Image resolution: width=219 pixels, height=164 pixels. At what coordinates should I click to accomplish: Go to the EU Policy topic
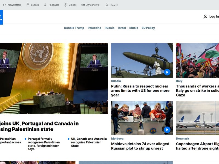tap(148, 28)
